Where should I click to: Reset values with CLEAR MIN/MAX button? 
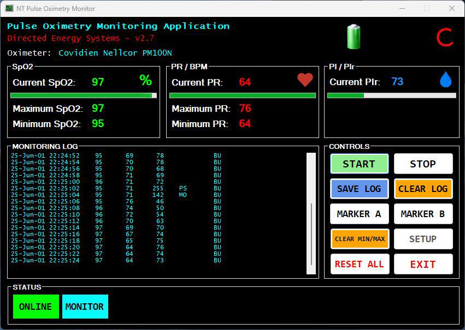(359, 239)
